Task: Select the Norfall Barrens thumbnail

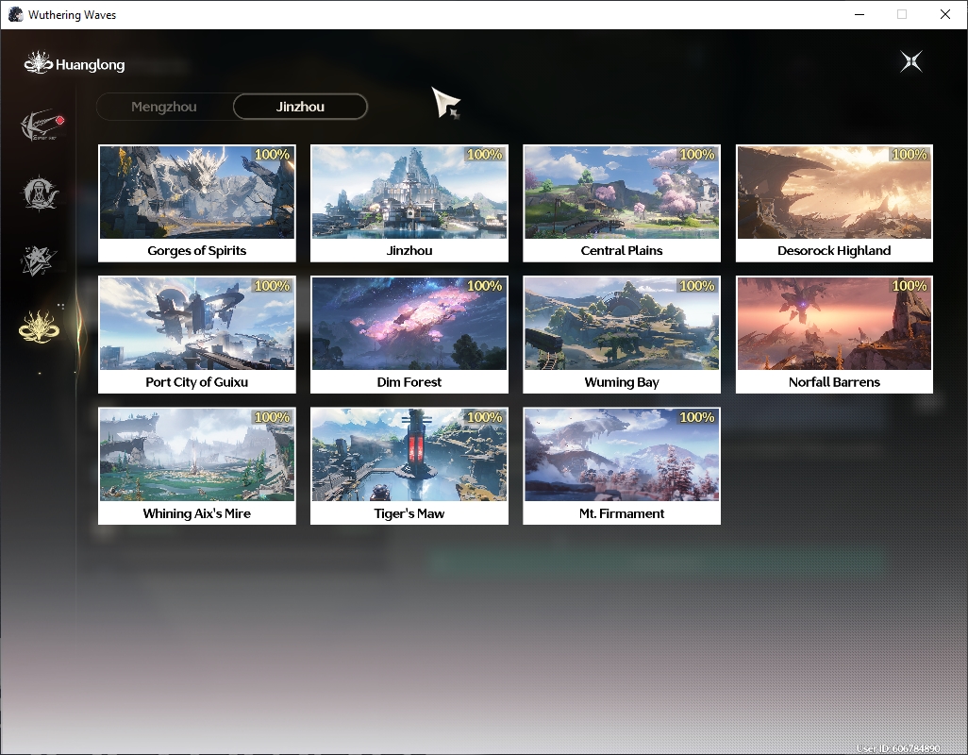Action: coord(834,335)
